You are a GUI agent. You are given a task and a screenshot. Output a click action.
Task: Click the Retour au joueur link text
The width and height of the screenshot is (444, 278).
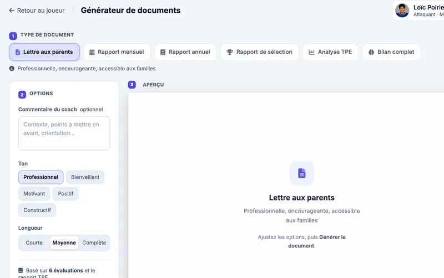(x=41, y=11)
